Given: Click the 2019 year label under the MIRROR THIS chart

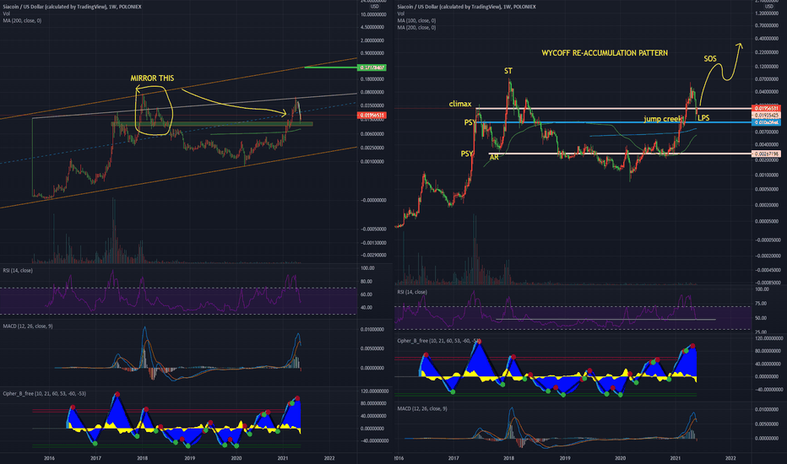Looking at the screenshot, I should (x=189, y=458).
